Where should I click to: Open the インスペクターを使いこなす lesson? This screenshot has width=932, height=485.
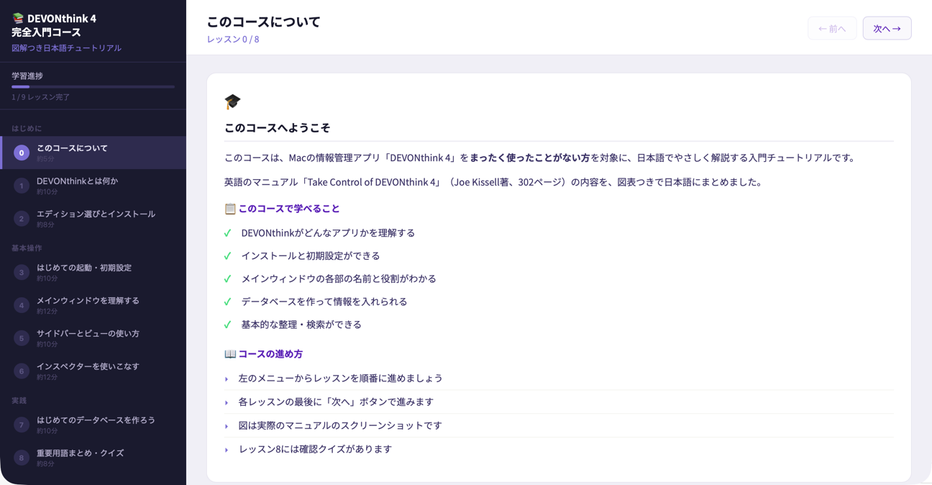[88, 367]
